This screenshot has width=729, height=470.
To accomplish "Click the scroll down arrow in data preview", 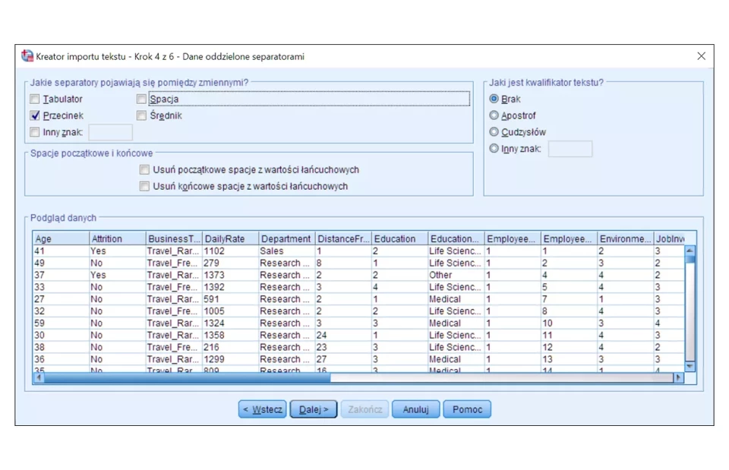I will coord(690,366).
